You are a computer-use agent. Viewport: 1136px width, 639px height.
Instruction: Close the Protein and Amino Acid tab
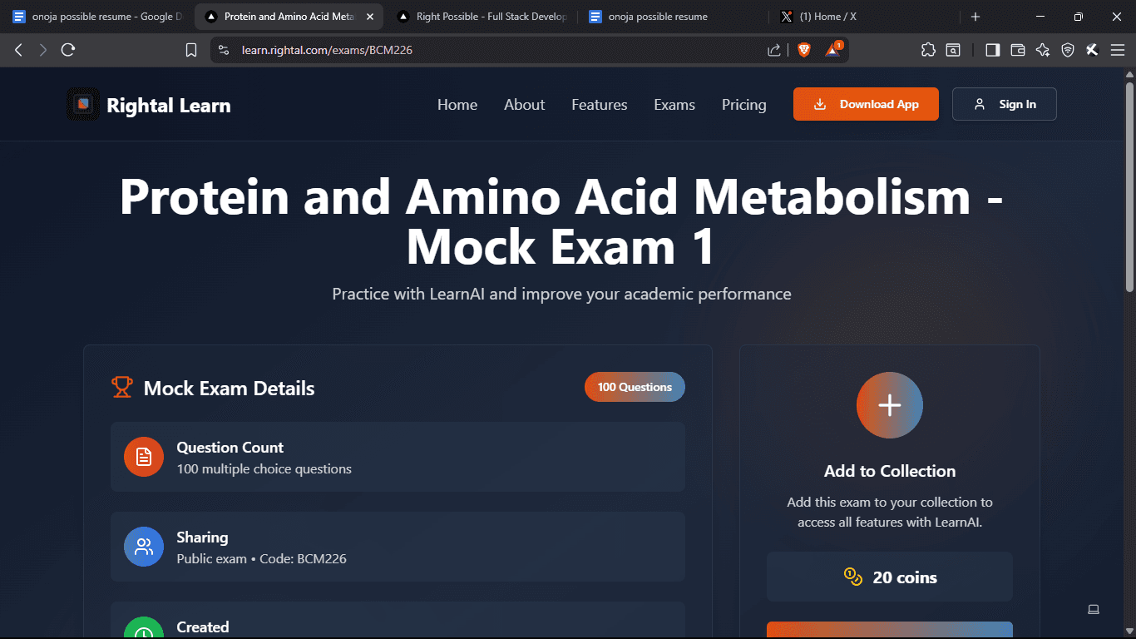pyautogui.click(x=370, y=17)
